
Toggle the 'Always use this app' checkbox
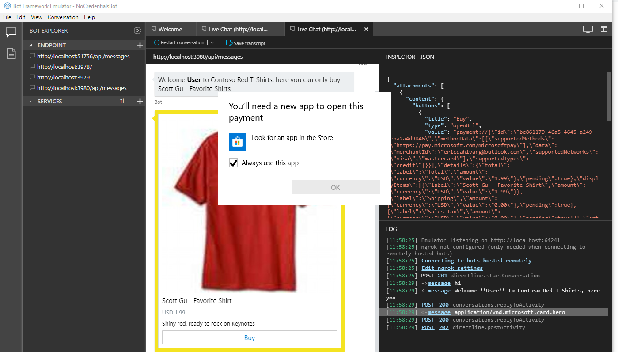pyautogui.click(x=234, y=163)
